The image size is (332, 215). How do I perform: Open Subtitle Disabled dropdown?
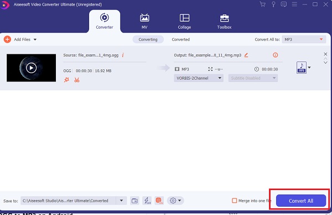coord(253,78)
